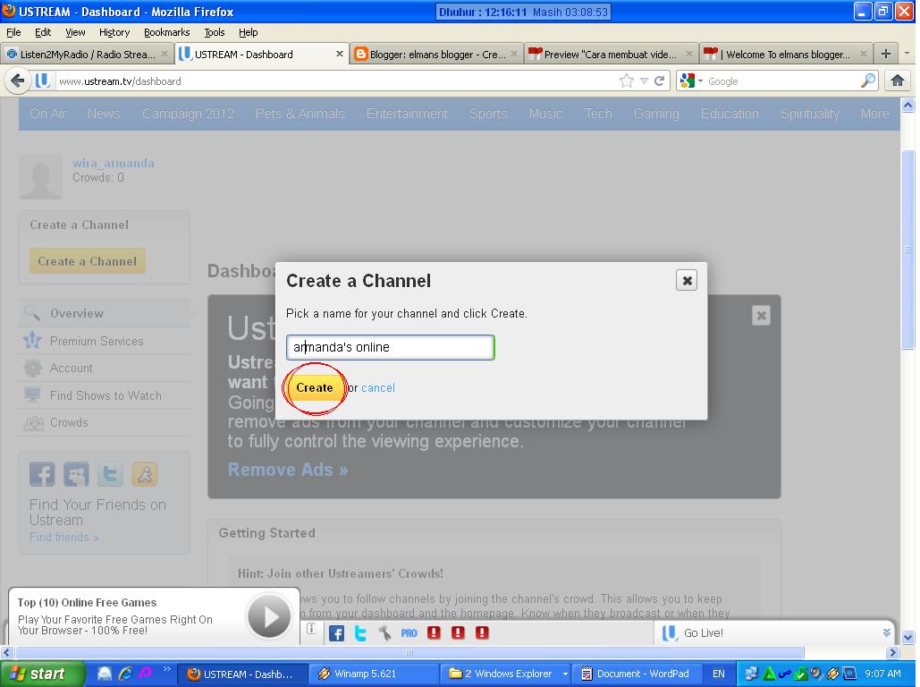Play the Top 10 Online Free Games ad
920x687 pixels.
pyautogui.click(x=269, y=616)
